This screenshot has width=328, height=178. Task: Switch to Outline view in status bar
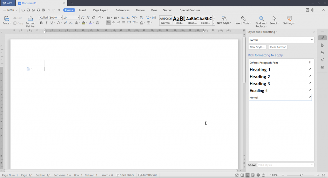click(x=253, y=175)
